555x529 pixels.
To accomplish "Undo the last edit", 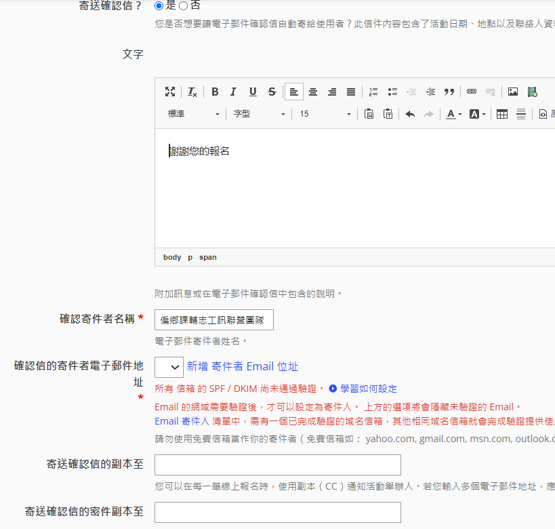I will (410, 114).
